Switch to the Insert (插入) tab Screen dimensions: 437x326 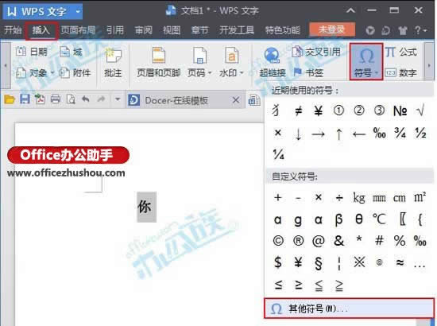(41, 30)
